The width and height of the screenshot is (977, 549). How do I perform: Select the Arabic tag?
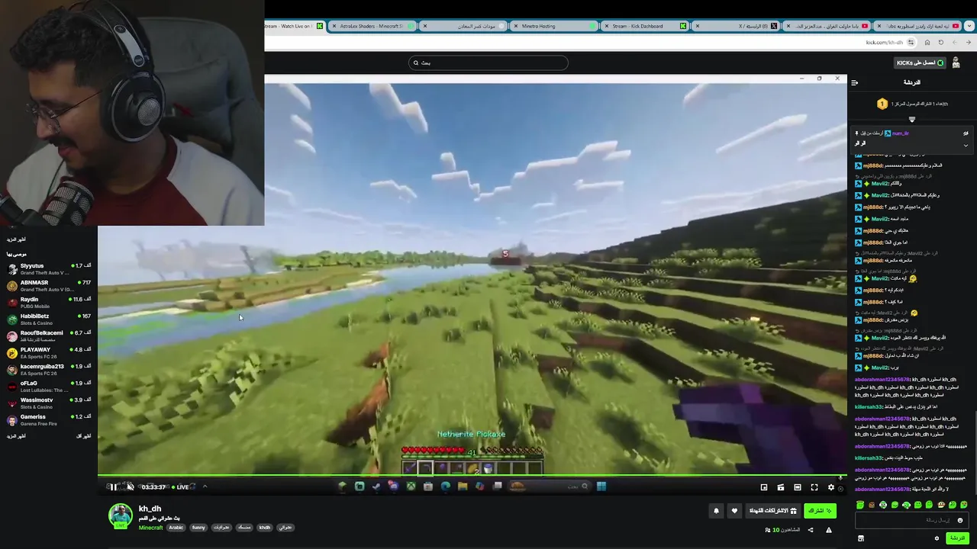[x=176, y=528]
